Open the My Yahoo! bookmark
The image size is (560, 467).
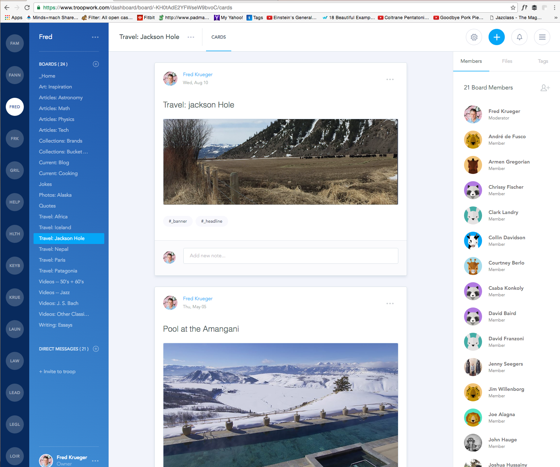coord(228,17)
